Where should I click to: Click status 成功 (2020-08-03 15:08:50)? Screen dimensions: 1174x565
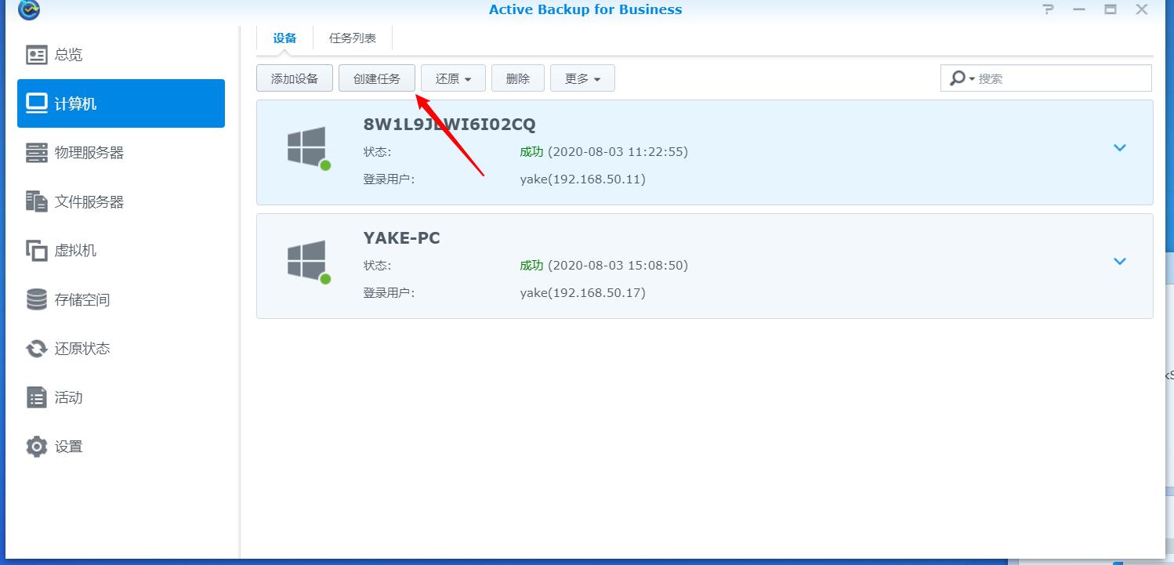coord(603,266)
